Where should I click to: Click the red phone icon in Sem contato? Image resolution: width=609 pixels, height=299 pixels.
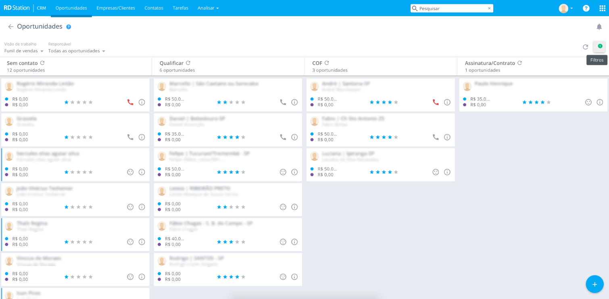(x=130, y=102)
